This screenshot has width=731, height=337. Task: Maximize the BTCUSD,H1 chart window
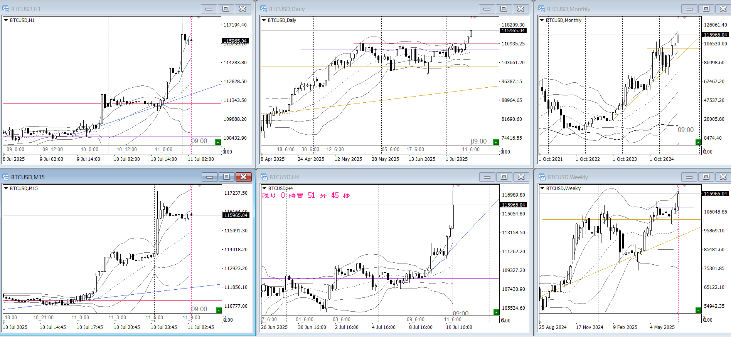[x=226, y=9]
